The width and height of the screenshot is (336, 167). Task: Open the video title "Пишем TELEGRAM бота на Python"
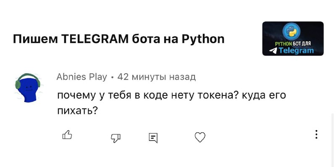pyautogui.click(x=118, y=39)
